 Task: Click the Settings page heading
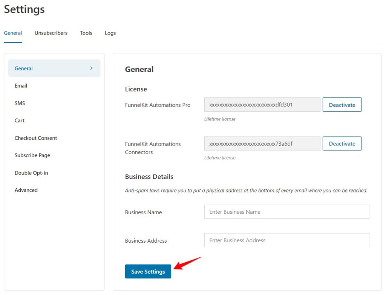click(25, 9)
